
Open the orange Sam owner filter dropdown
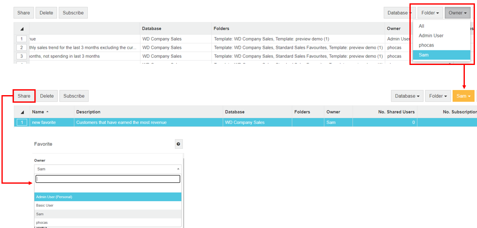pos(463,96)
